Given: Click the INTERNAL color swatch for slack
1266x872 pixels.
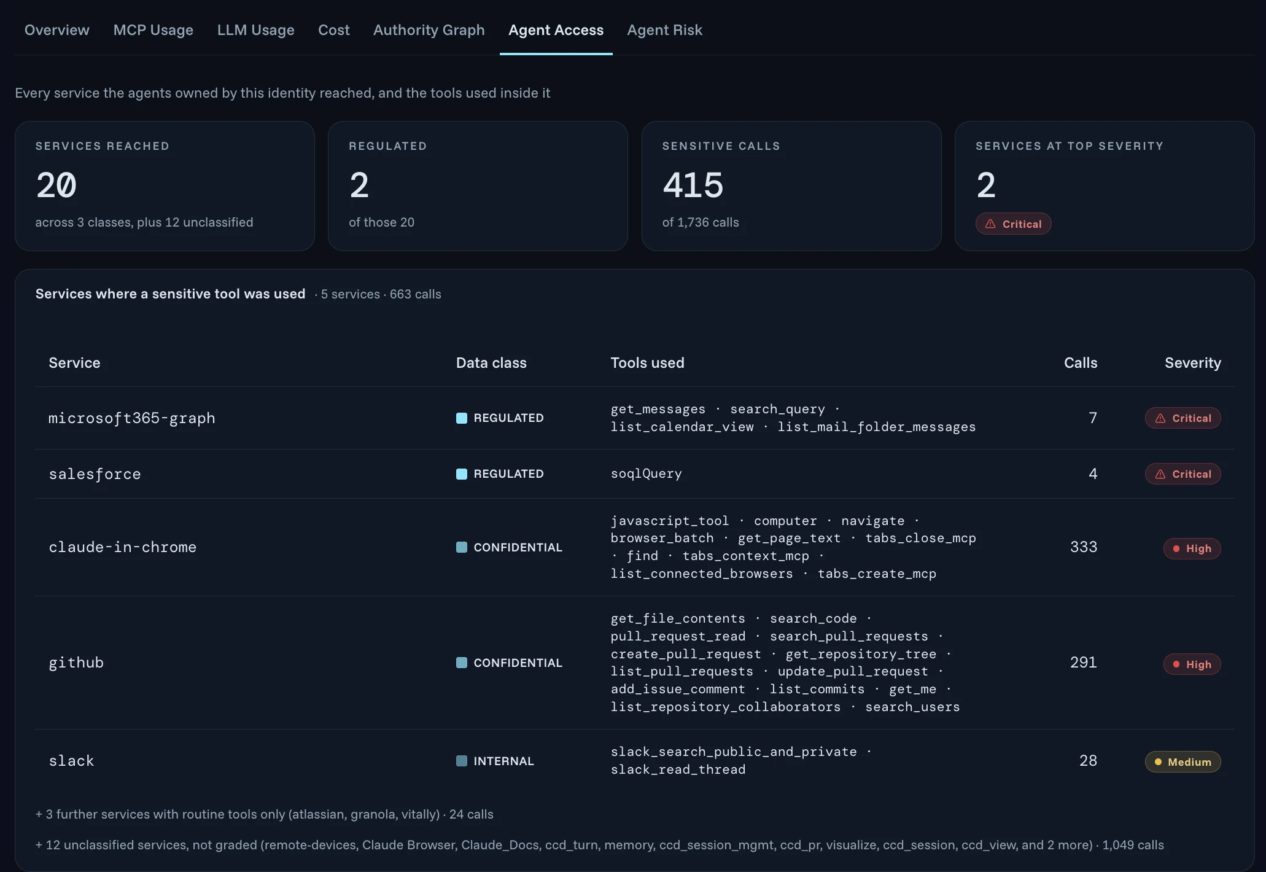Looking at the screenshot, I should point(462,761).
